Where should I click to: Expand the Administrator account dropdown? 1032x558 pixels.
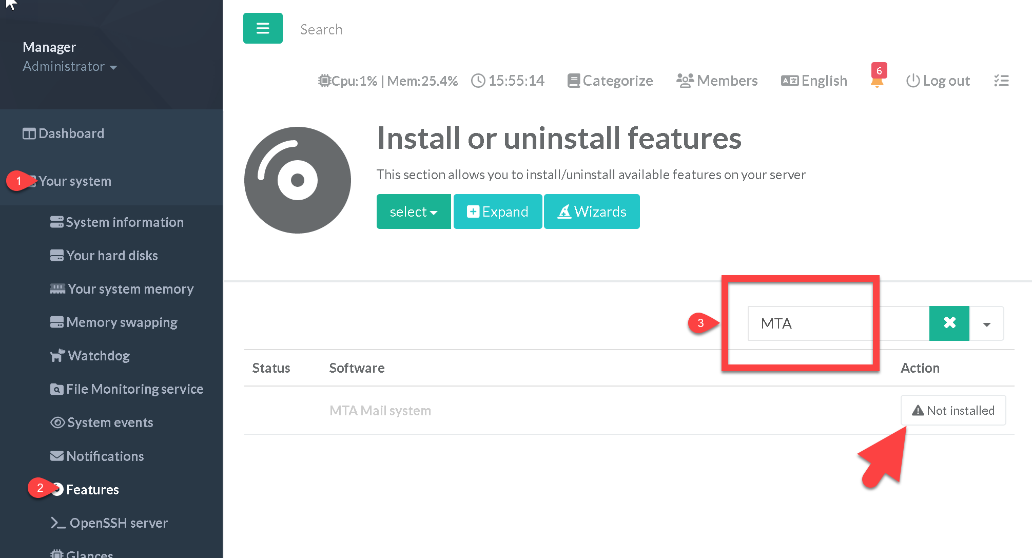70,67
